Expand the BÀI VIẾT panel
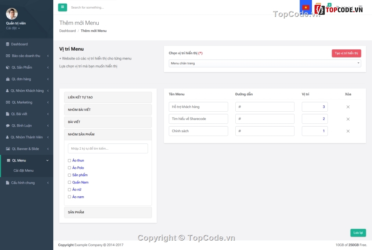The image size is (372, 250). pos(108,122)
